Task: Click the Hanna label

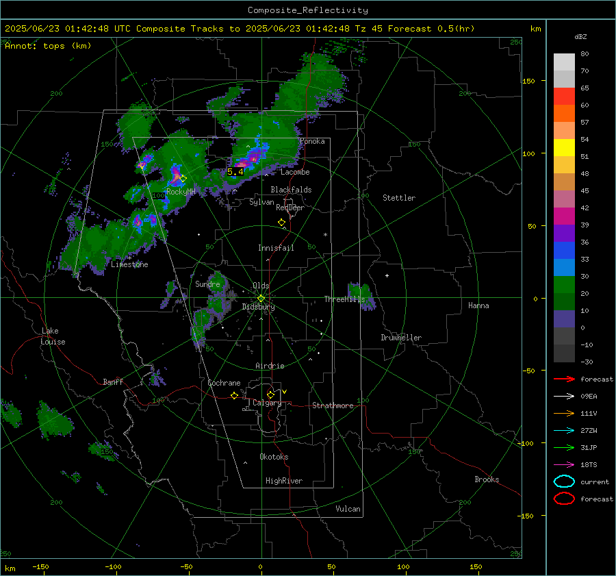Action: (478, 305)
